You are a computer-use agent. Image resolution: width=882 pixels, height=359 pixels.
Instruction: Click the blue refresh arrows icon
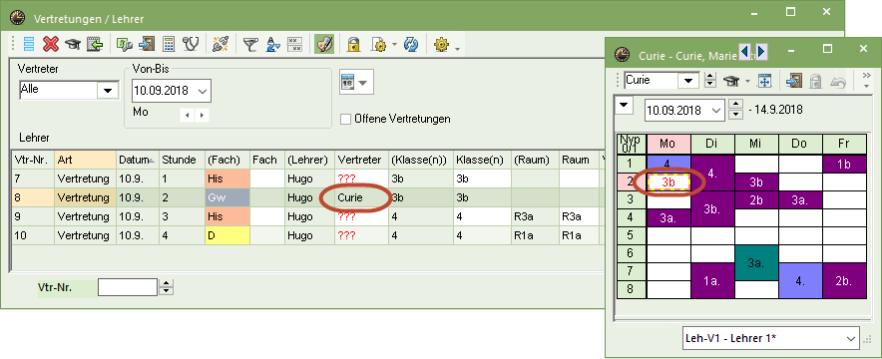[411, 44]
